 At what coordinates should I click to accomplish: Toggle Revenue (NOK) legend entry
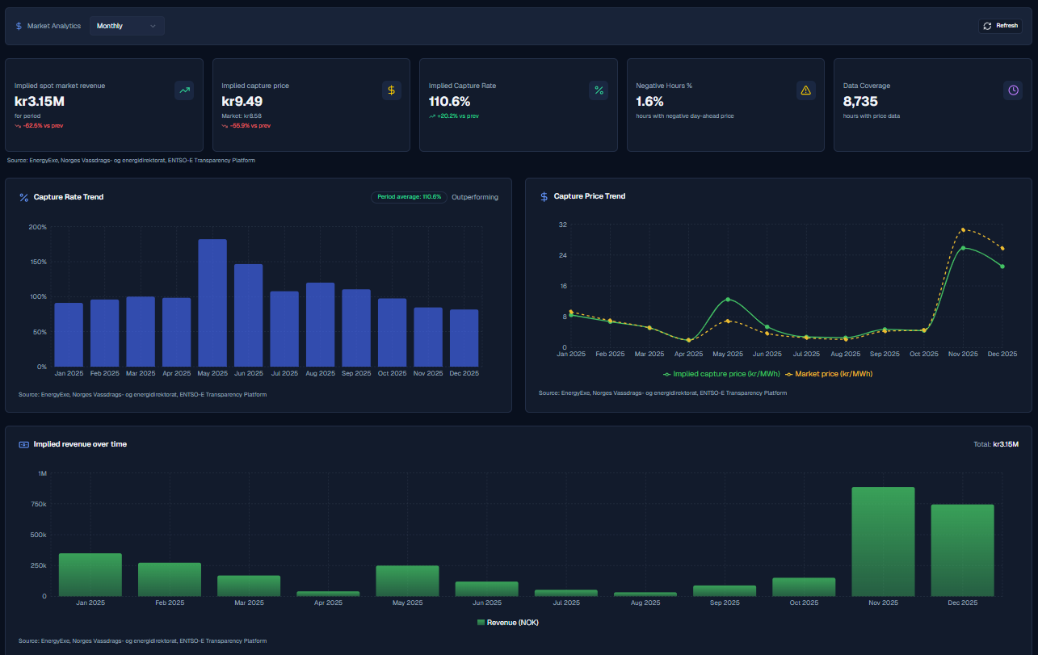click(x=508, y=623)
